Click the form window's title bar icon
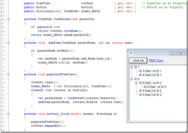 pyautogui.click(x=131, y=53)
